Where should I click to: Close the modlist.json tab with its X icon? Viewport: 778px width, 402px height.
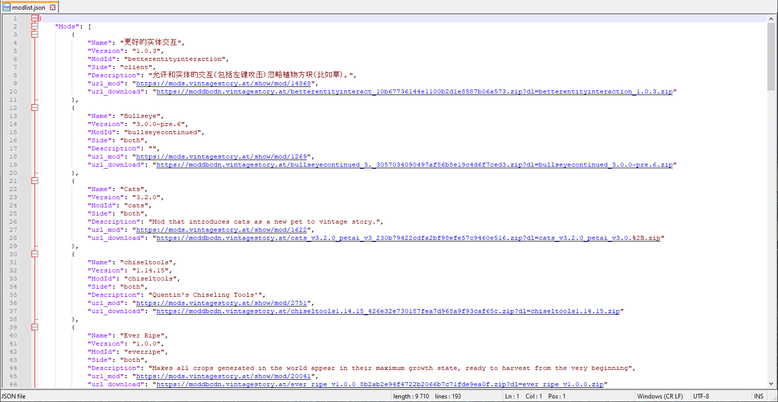tap(52, 8)
